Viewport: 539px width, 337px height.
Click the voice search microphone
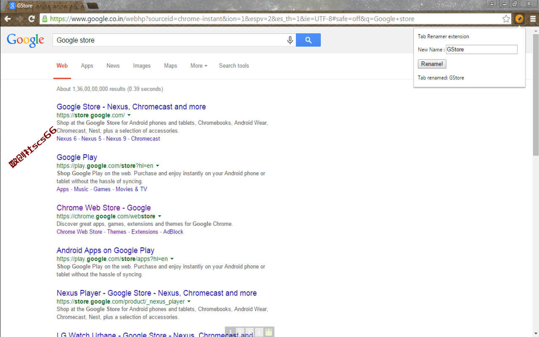tap(290, 40)
